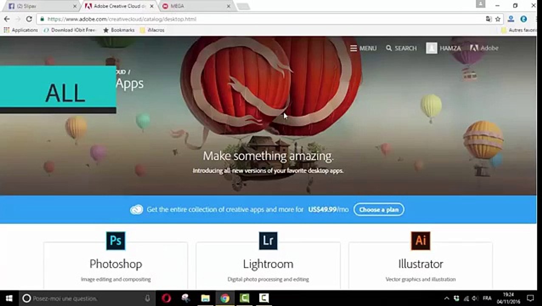Show hidden system tray icons
The image size is (542, 306).
pyautogui.click(x=446, y=298)
